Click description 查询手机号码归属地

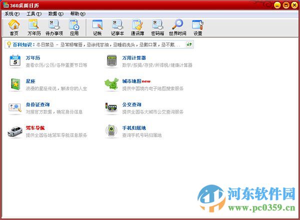pyautogui.click(x=142, y=135)
